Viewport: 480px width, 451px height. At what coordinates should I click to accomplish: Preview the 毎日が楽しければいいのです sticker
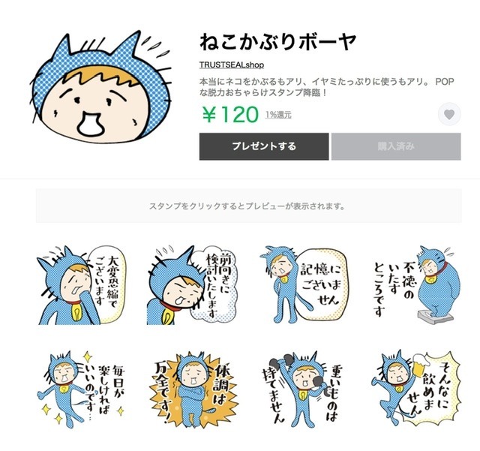coord(81,389)
